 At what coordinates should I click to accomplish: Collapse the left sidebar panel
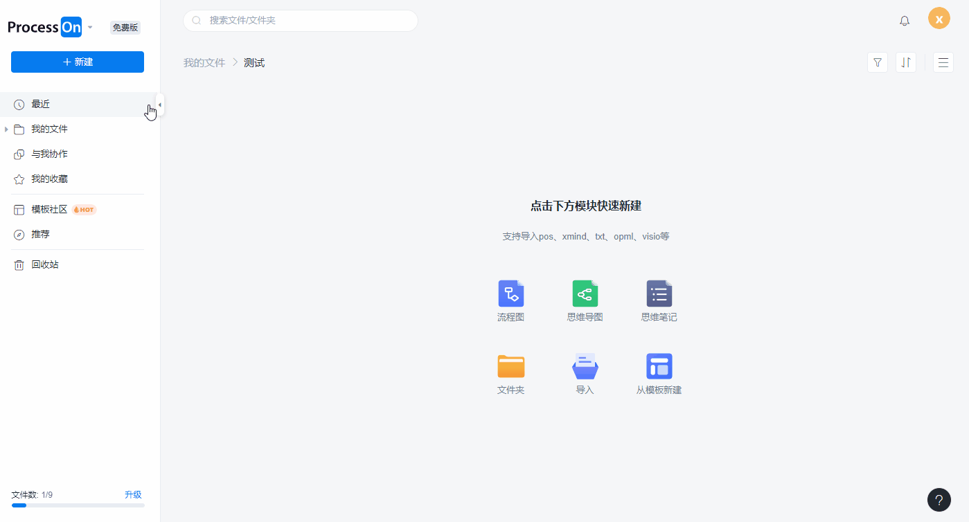tap(160, 105)
